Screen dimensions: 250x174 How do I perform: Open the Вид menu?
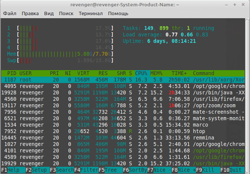click(49, 14)
